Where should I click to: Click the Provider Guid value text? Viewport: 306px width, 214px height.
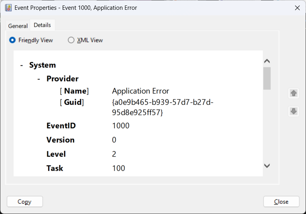(x=162, y=107)
